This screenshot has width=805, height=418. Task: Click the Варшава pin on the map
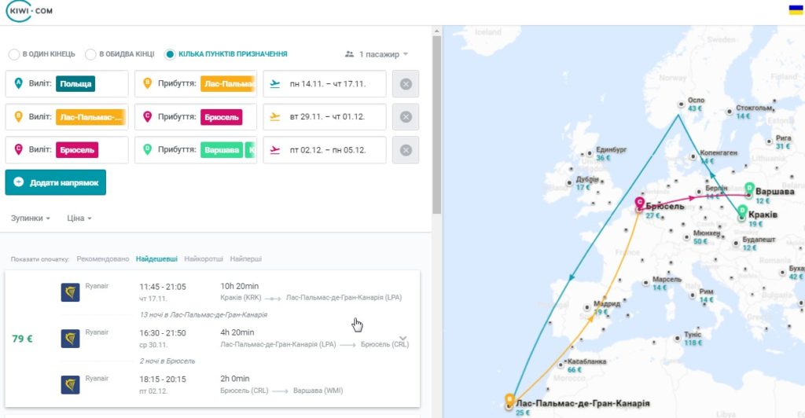point(749,189)
